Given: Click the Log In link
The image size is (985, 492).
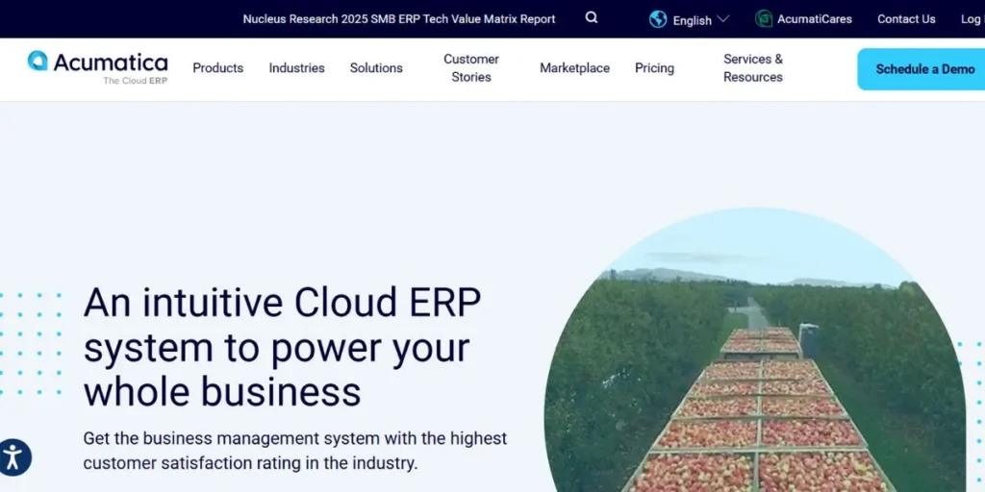Looking at the screenshot, I should [971, 19].
